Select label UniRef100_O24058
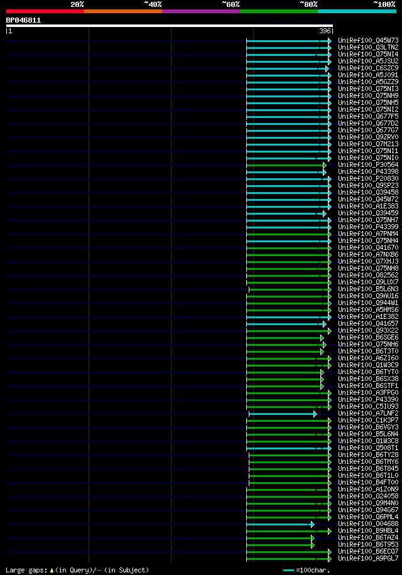 (x=368, y=497)
